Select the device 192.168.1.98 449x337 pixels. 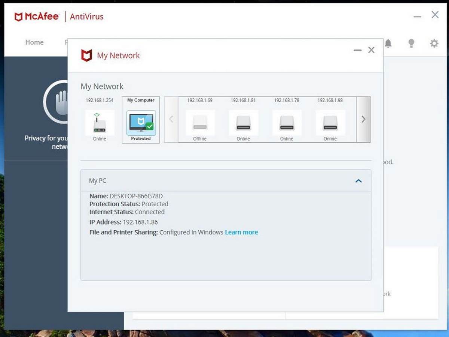click(x=330, y=120)
